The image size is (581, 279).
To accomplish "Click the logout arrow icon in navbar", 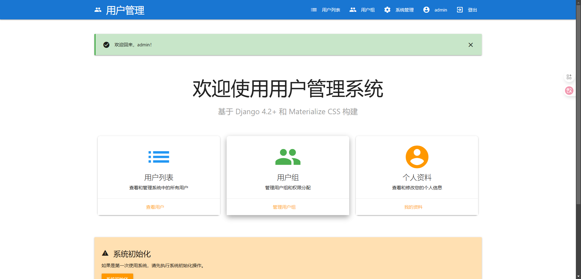I will (x=460, y=10).
